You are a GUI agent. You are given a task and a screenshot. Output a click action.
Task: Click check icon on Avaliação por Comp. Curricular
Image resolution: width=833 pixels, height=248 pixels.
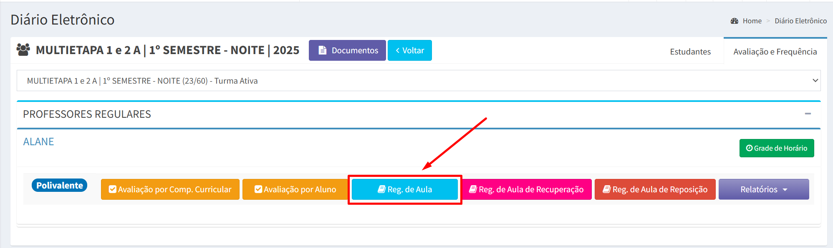click(112, 189)
